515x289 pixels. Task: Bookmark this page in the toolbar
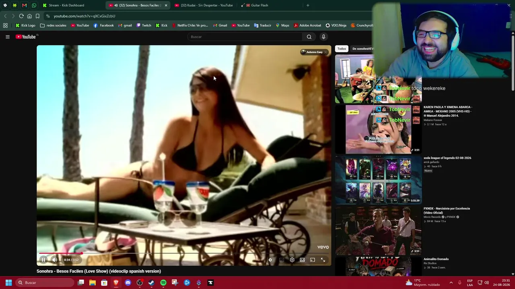[x=37, y=16]
